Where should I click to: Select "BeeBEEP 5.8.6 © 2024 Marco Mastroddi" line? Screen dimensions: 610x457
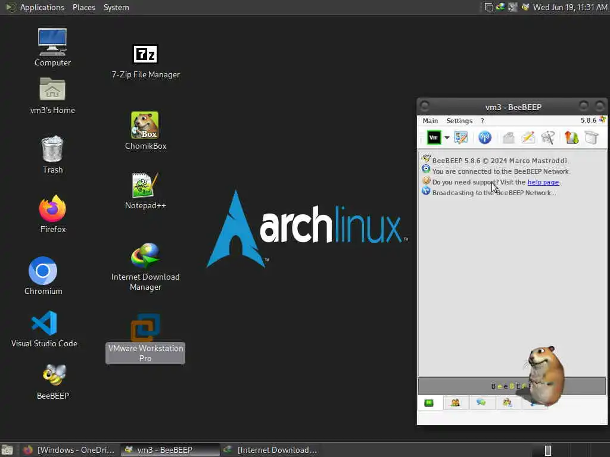(500, 161)
